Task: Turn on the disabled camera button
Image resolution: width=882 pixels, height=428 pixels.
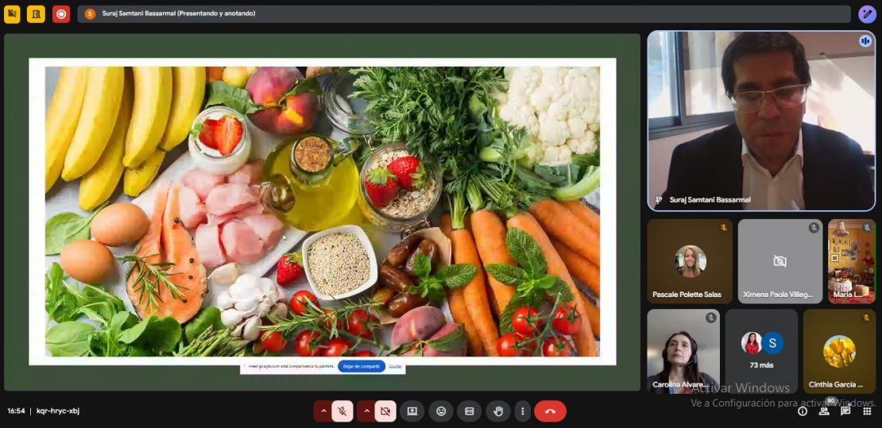Action: [x=385, y=411]
